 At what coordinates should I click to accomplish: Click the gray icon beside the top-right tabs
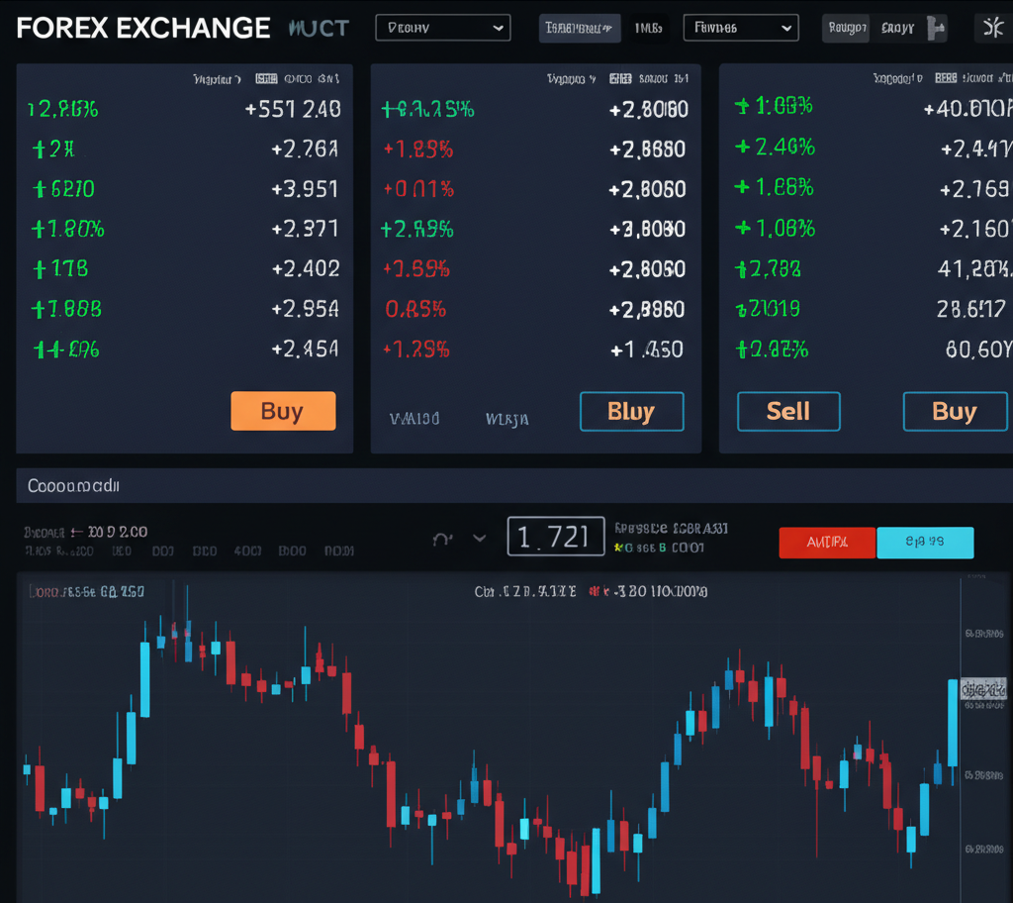point(936,28)
